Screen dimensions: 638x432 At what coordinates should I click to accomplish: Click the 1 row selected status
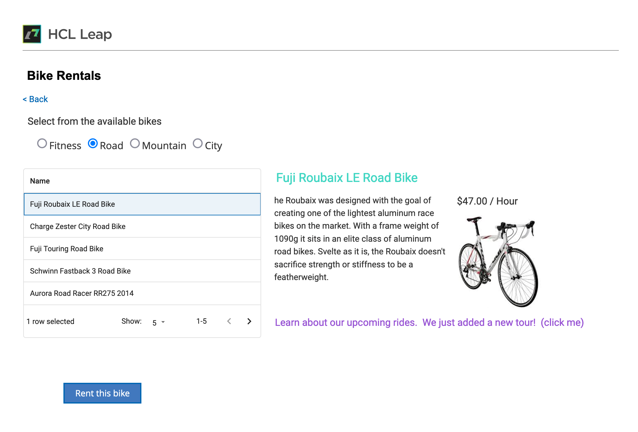pyautogui.click(x=50, y=322)
